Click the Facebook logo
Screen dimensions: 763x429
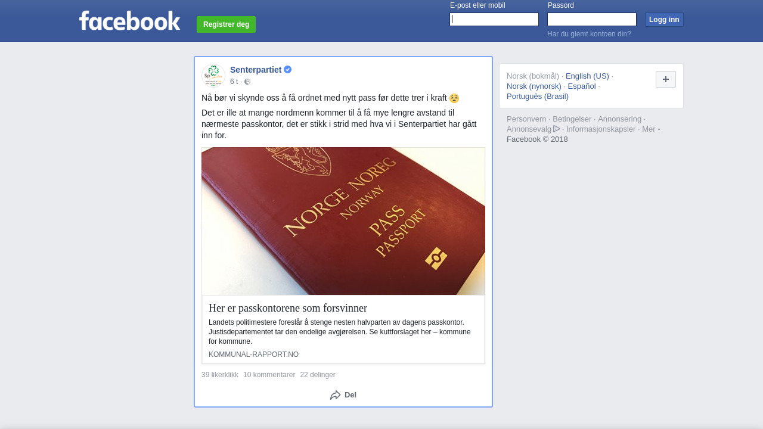[129, 20]
